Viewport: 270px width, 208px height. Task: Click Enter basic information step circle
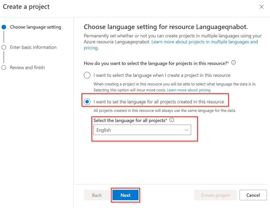[x=4, y=47]
